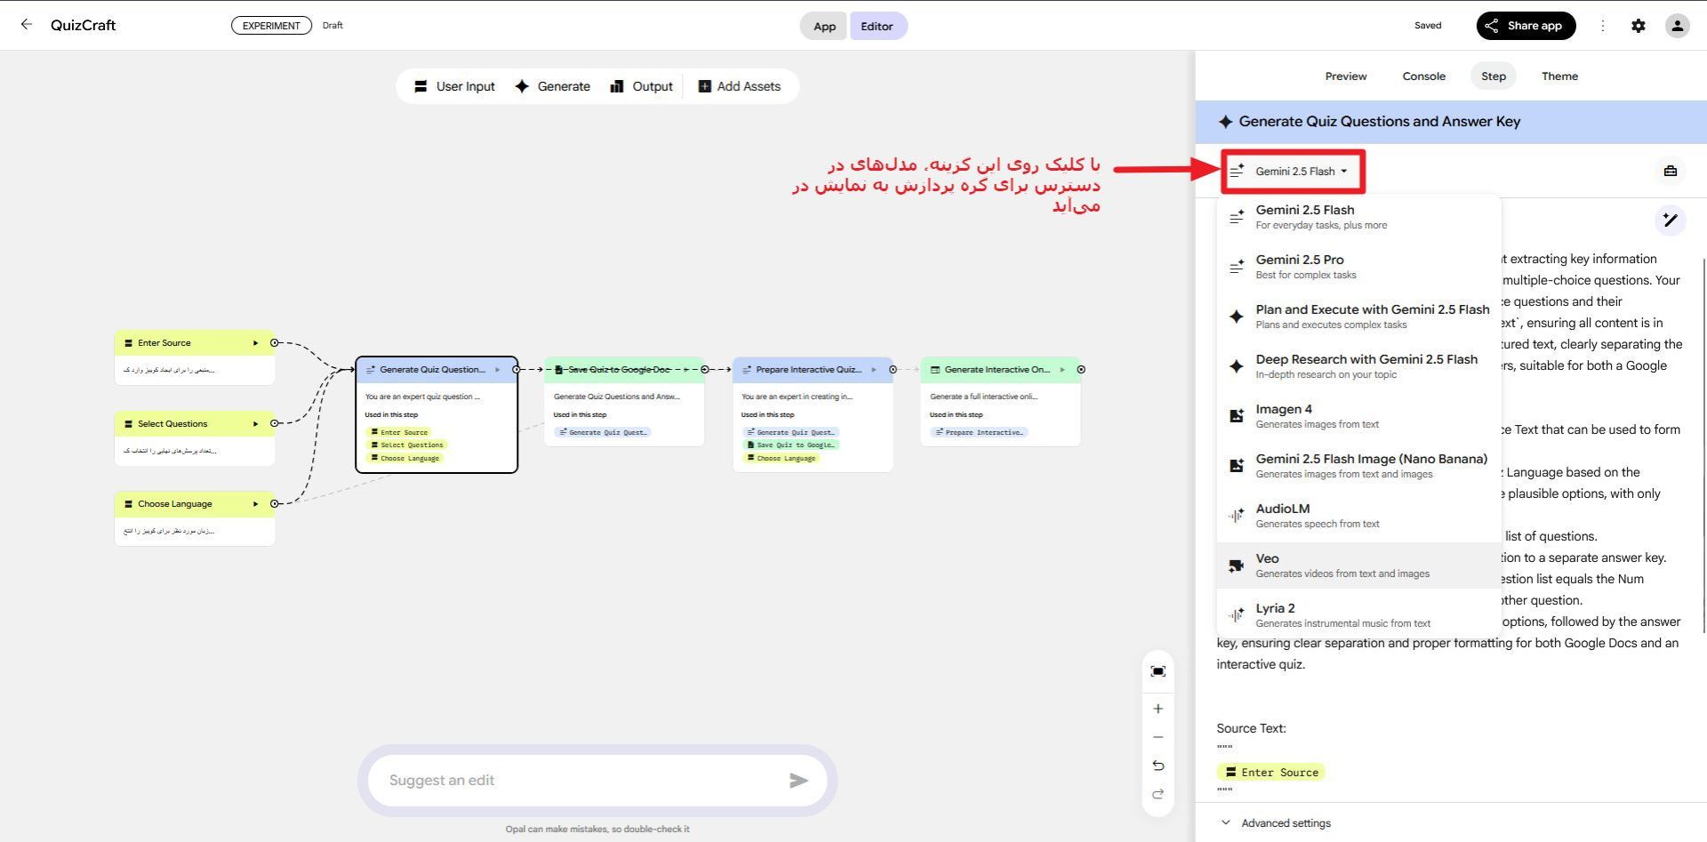Image resolution: width=1707 pixels, height=842 pixels.
Task: Click the toolbox icon in the Step panel
Action: tap(1670, 172)
